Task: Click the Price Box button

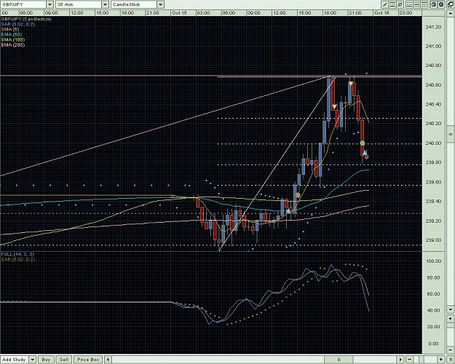Action: (88, 360)
